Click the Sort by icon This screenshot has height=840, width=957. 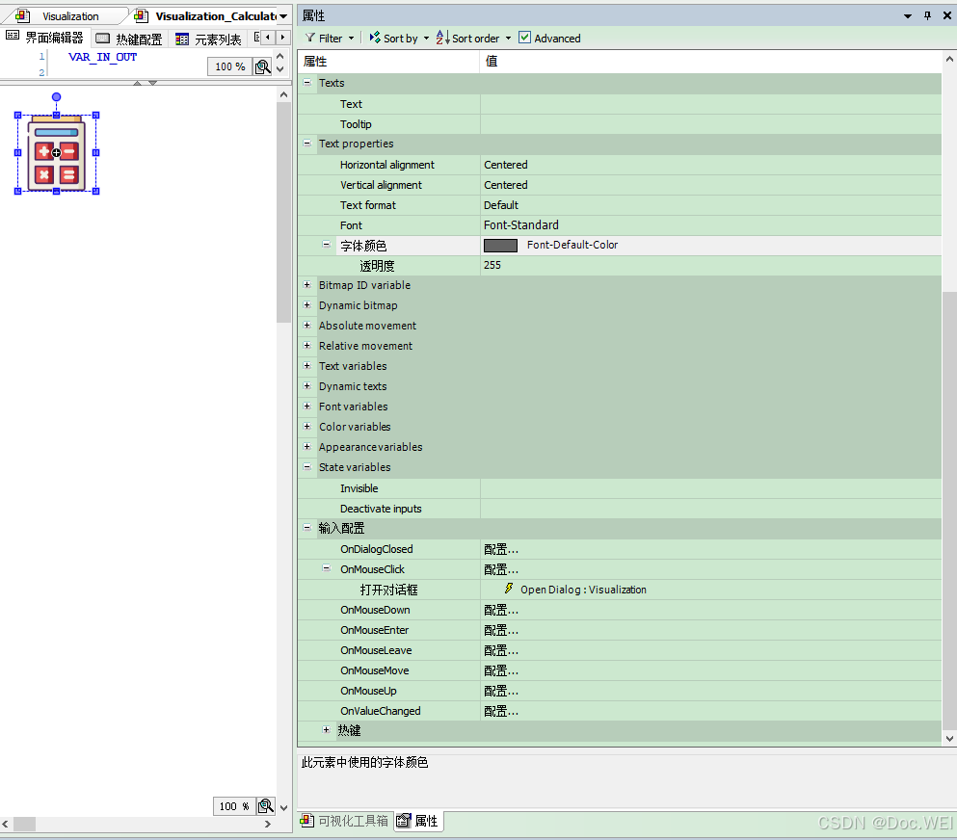[x=375, y=38]
